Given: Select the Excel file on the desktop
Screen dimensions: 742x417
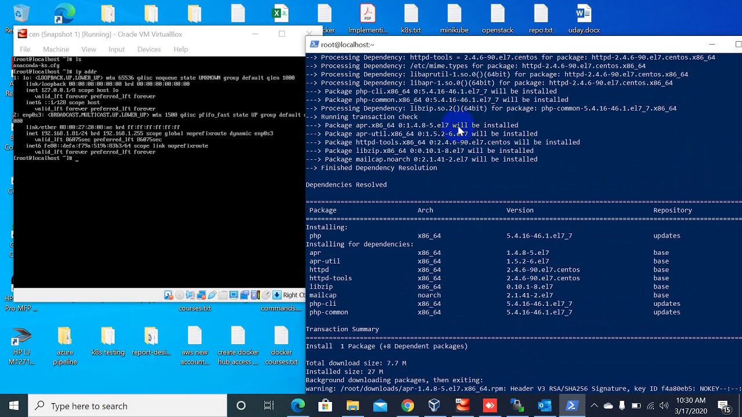Looking at the screenshot, I should 281,14.
